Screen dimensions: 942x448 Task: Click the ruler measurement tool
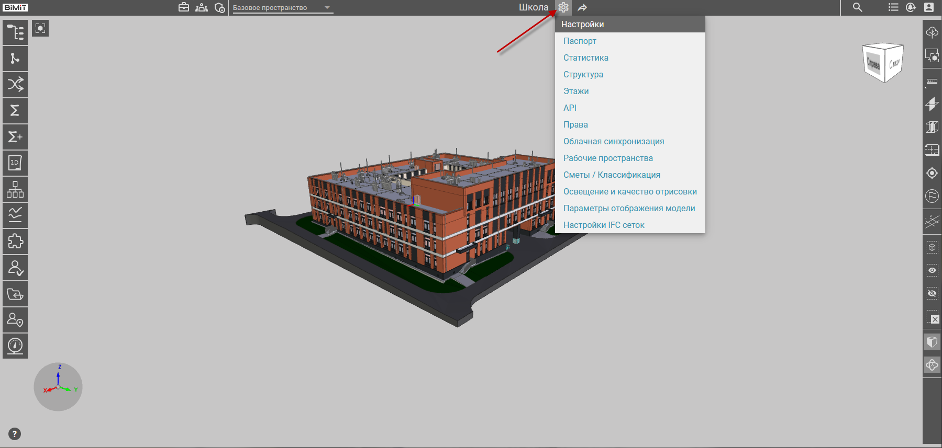tap(932, 82)
